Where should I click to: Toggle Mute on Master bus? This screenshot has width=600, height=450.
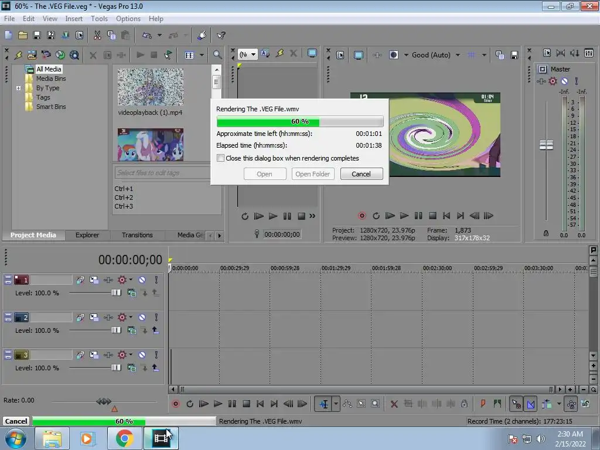coord(564,81)
